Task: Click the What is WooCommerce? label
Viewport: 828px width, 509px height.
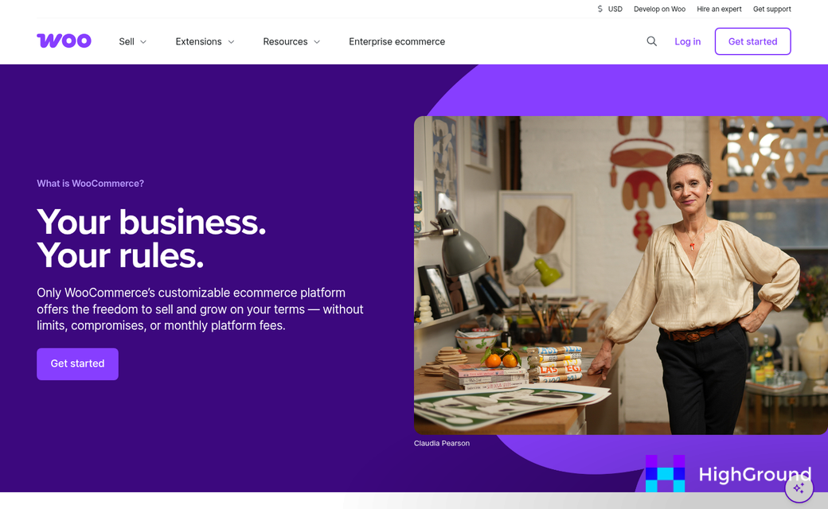Action: 90,184
